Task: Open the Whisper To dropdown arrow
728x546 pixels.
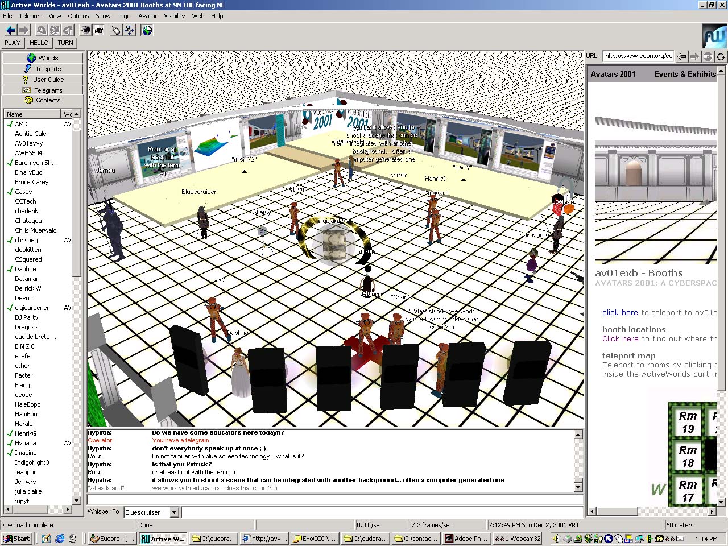Action: click(175, 512)
